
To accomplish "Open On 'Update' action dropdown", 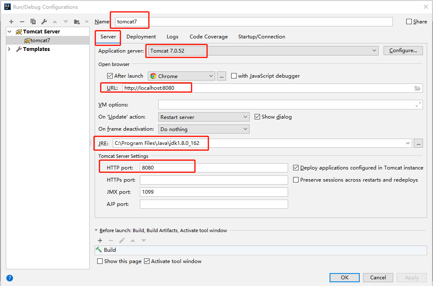I will pos(204,117).
